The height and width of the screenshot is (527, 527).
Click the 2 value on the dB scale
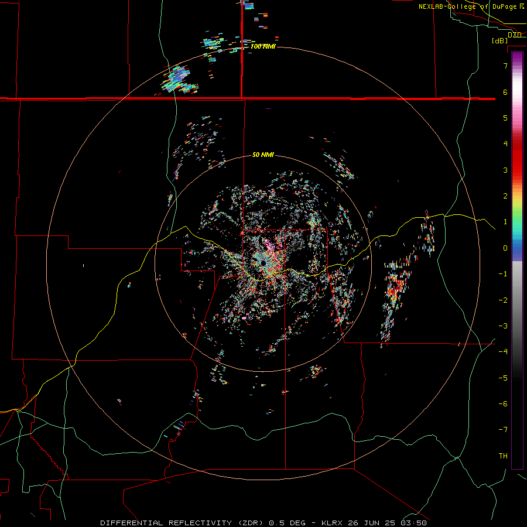tap(505, 196)
